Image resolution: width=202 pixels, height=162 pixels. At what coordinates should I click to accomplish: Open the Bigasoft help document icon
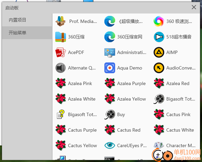tap(60, 114)
